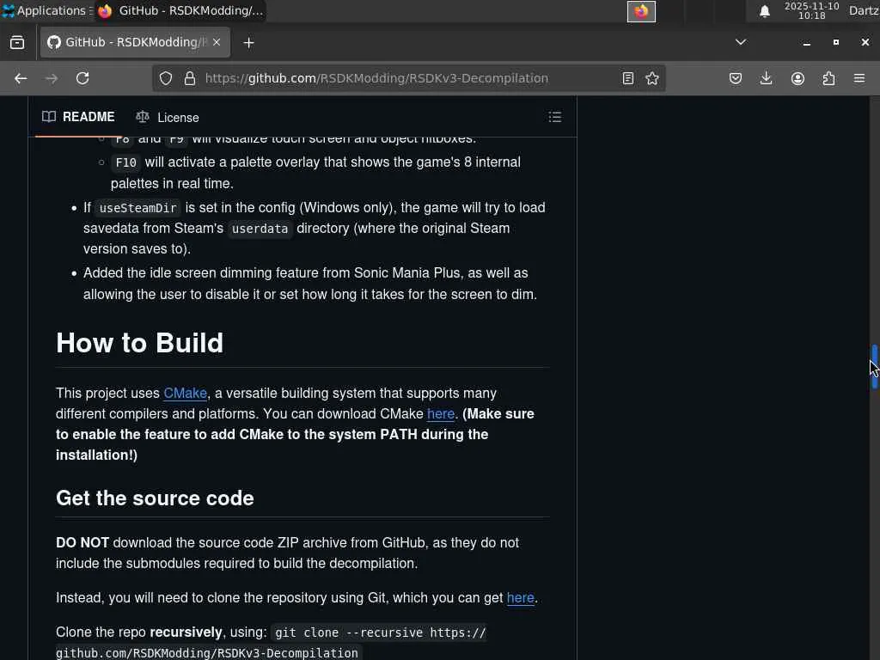Follow the CMake download 'here' link
Viewport: 880px width, 660px height.
coord(441,414)
